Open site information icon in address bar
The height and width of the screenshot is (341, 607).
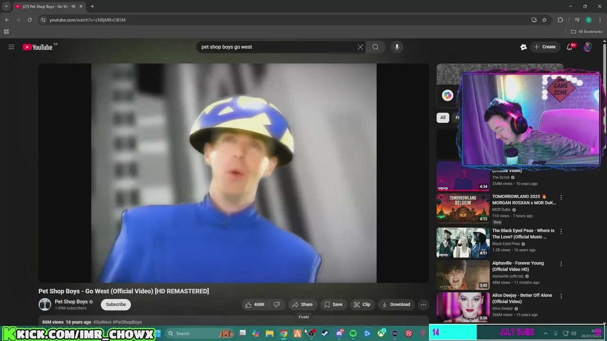43,20
